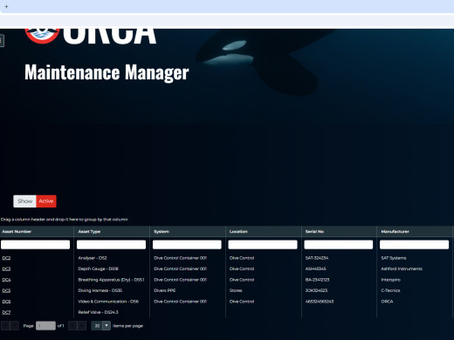Select 'C-Tecnics' manufacturer cell
The height and width of the screenshot is (340, 454).
pos(390,290)
